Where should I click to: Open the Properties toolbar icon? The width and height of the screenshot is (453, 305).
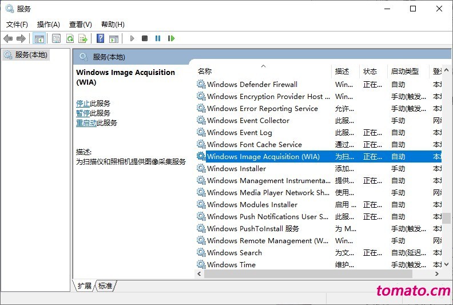(x=56, y=38)
